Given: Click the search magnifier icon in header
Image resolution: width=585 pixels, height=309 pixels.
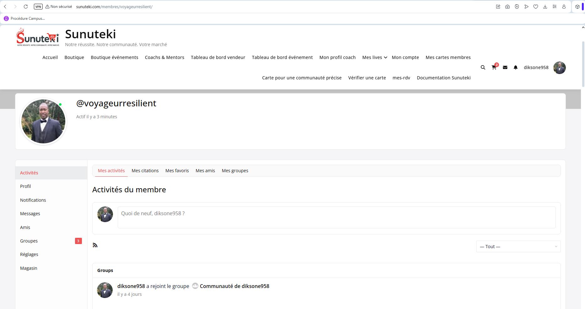Looking at the screenshot, I should 483,67.
